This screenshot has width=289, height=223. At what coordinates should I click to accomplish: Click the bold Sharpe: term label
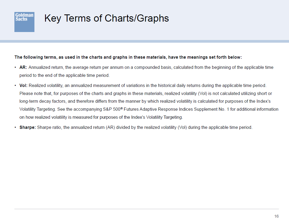click(28, 127)
